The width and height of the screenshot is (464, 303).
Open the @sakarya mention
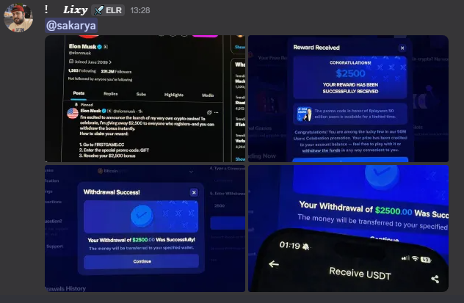pos(71,26)
